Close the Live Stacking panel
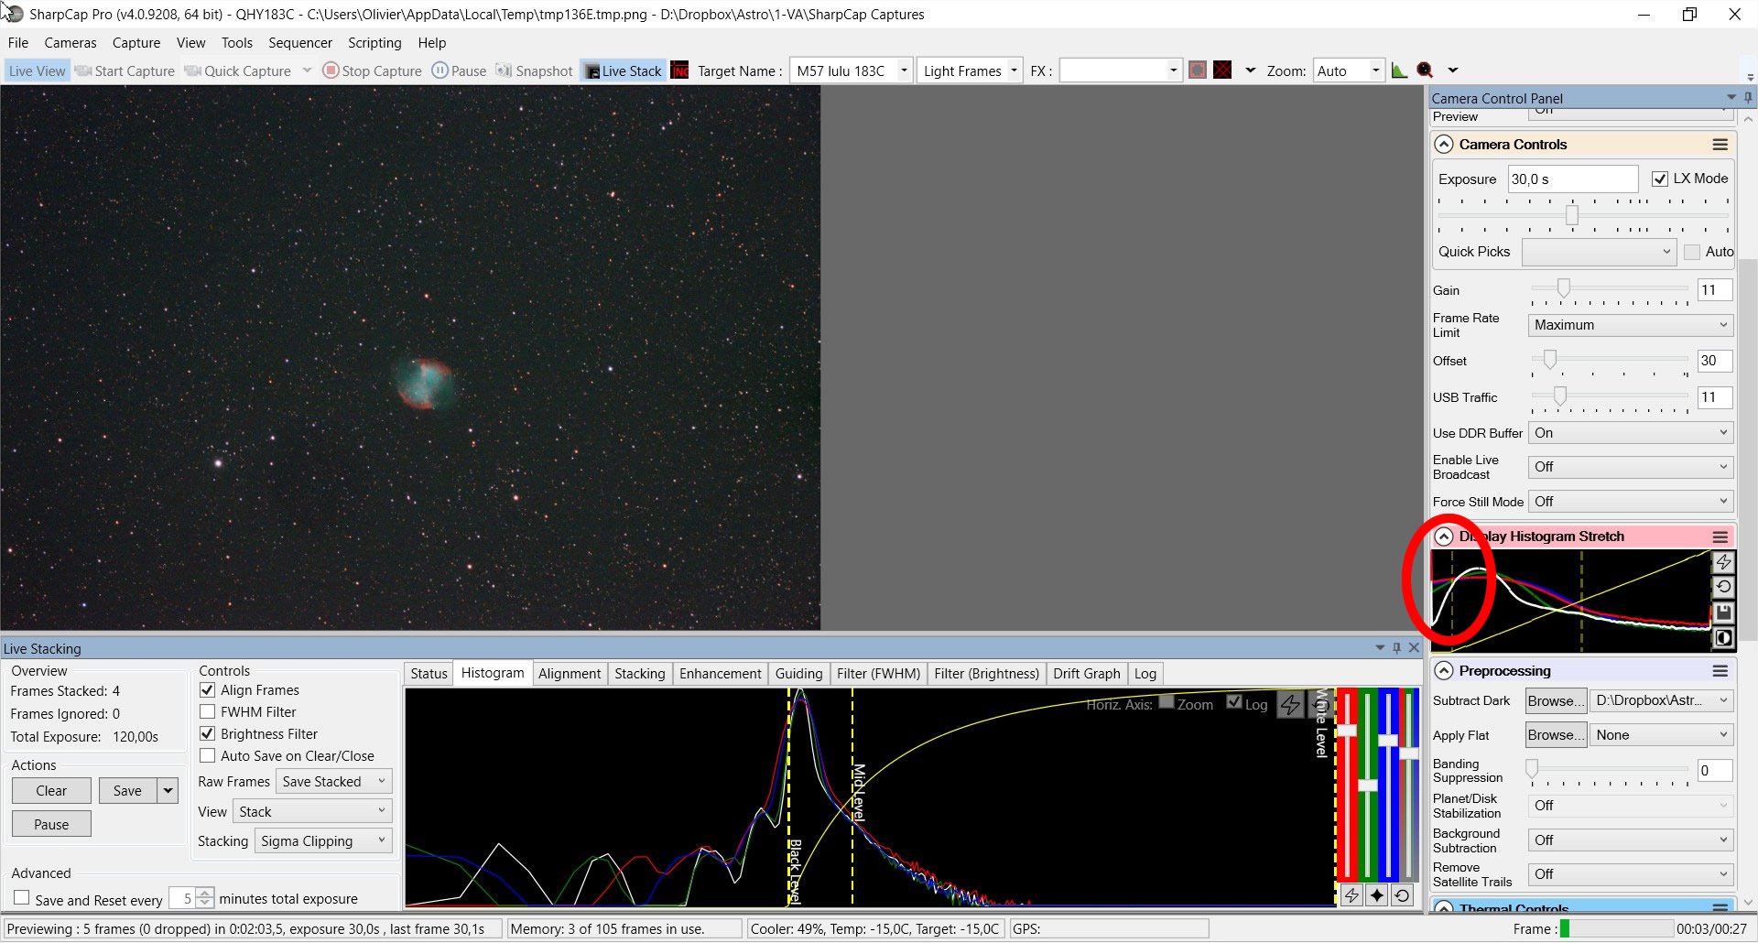 point(1414,647)
